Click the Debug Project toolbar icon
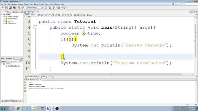Screen dimensions: 198x111 click(59, 8)
